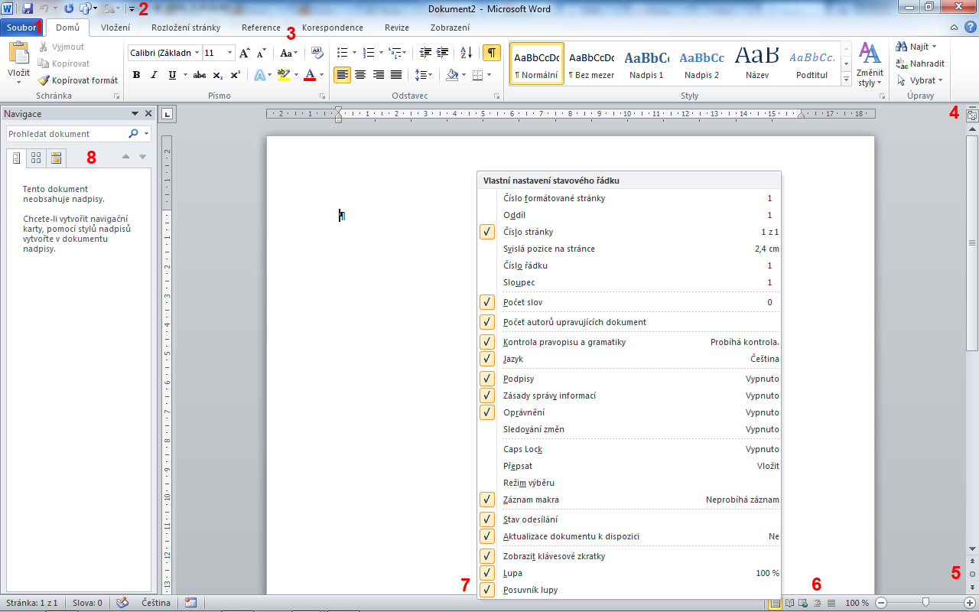Open the Soubor tab
The width and height of the screenshot is (979, 612).
(x=21, y=28)
